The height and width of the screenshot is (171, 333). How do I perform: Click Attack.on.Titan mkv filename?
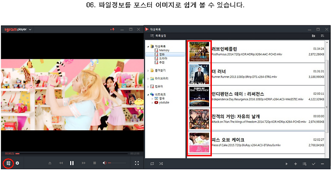259,122
